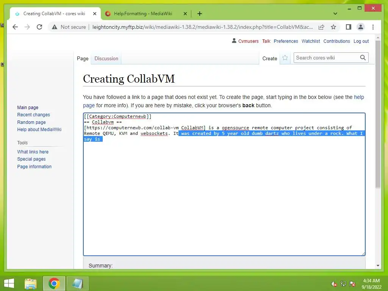
Task: Click the network tray icon
Action: tap(343, 284)
